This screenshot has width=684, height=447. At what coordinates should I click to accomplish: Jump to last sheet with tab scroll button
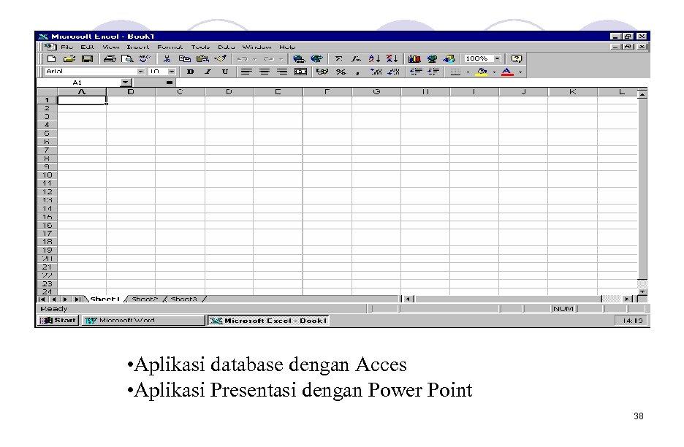tap(77, 299)
